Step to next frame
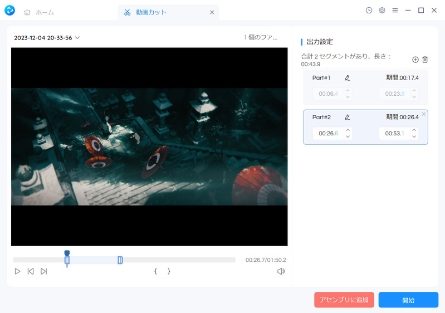The height and width of the screenshot is (313, 445). click(43, 271)
